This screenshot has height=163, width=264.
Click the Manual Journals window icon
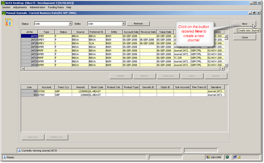[4, 13]
